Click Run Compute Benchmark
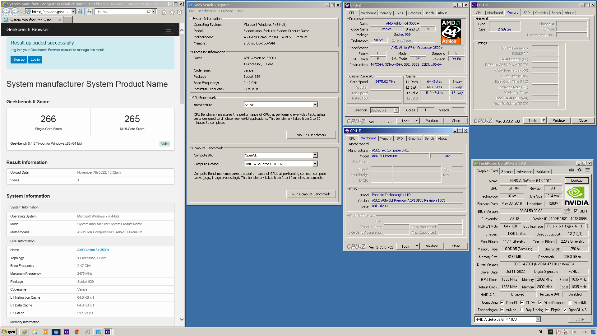Viewport: 597px width, 336px height. point(311,194)
